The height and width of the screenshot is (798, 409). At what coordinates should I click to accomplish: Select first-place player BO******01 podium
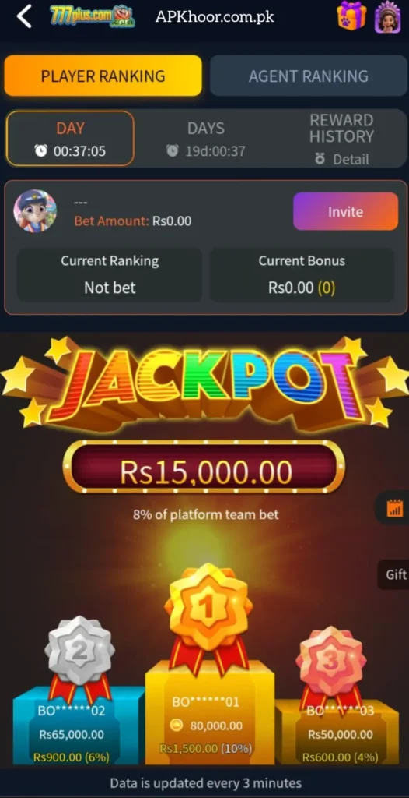tap(209, 712)
